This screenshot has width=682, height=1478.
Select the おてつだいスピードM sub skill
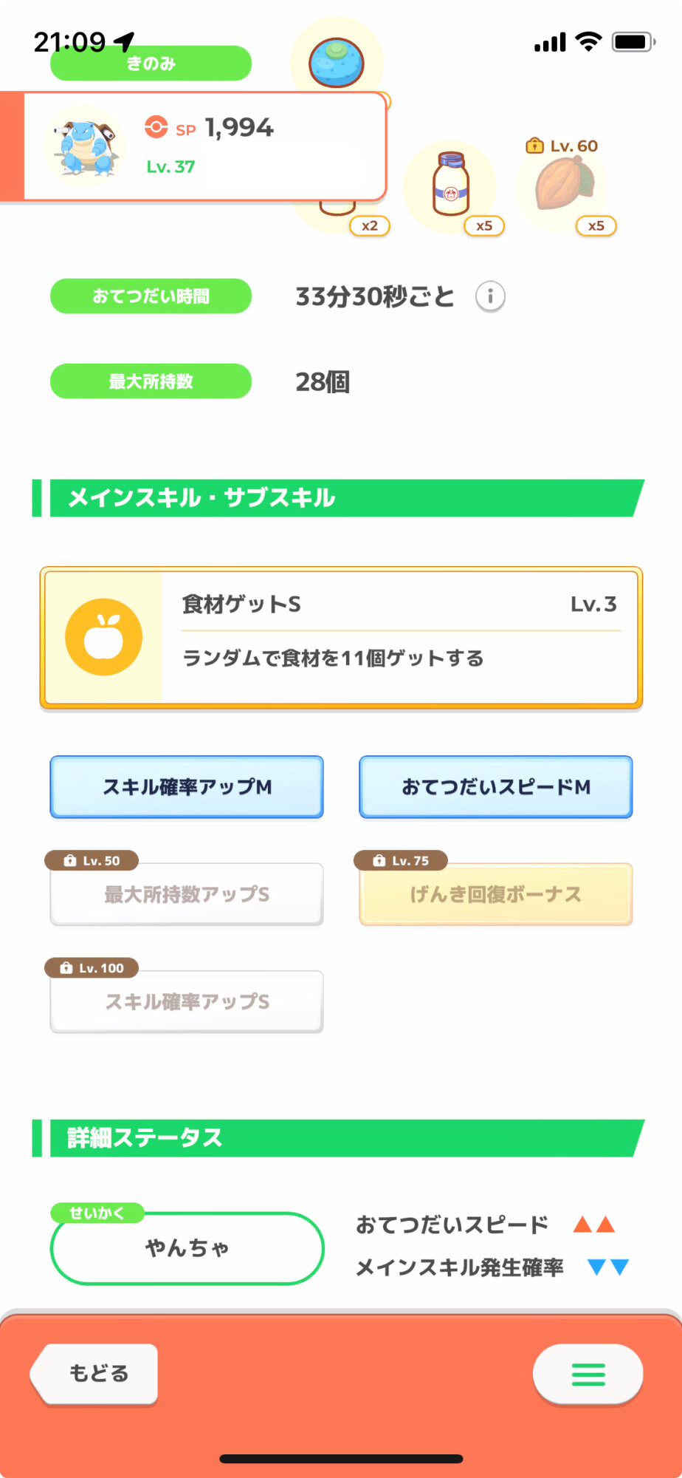point(496,787)
